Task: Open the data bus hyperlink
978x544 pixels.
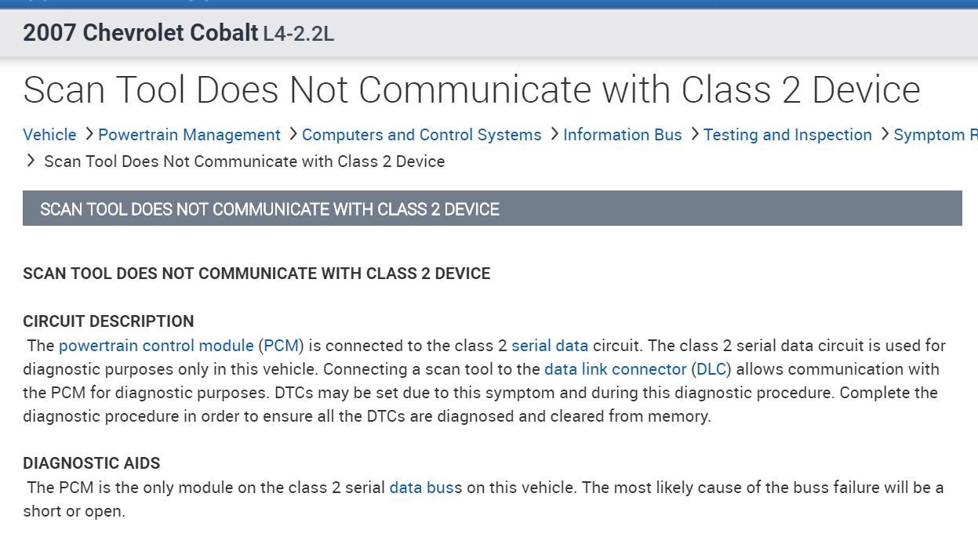Action: [422, 488]
